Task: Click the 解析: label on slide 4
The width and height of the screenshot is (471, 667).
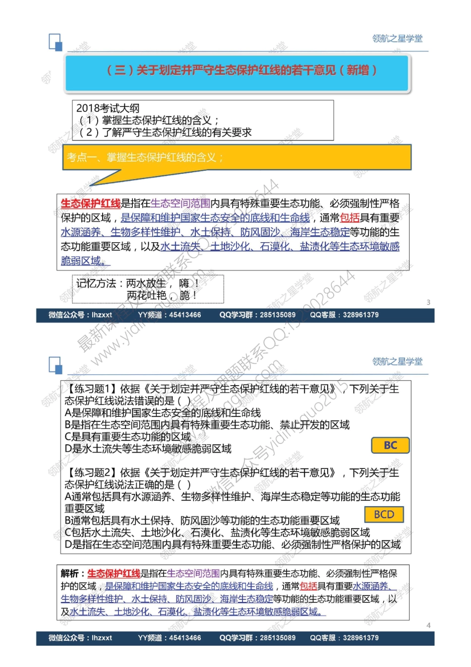Action: (x=73, y=574)
